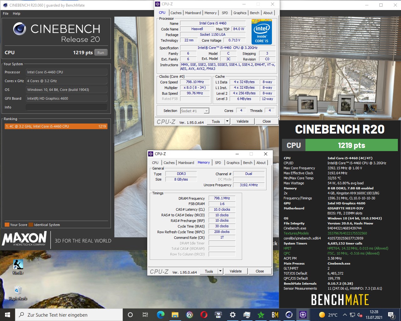The width and height of the screenshot is (401, 321).
Task: Click the muted volume tray icon
Action: (360, 315)
